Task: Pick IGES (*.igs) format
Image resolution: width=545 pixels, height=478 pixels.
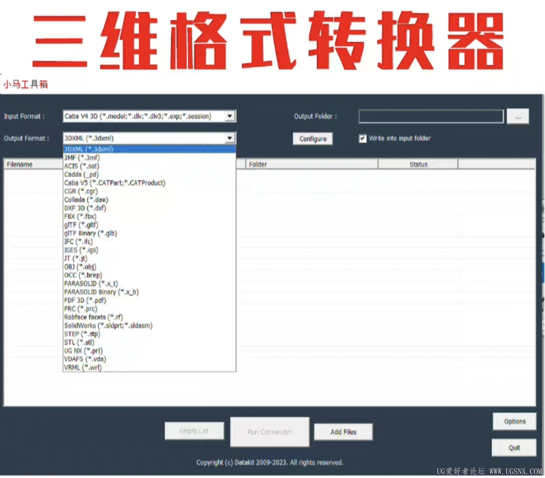Action: click(x=149, y=250)
